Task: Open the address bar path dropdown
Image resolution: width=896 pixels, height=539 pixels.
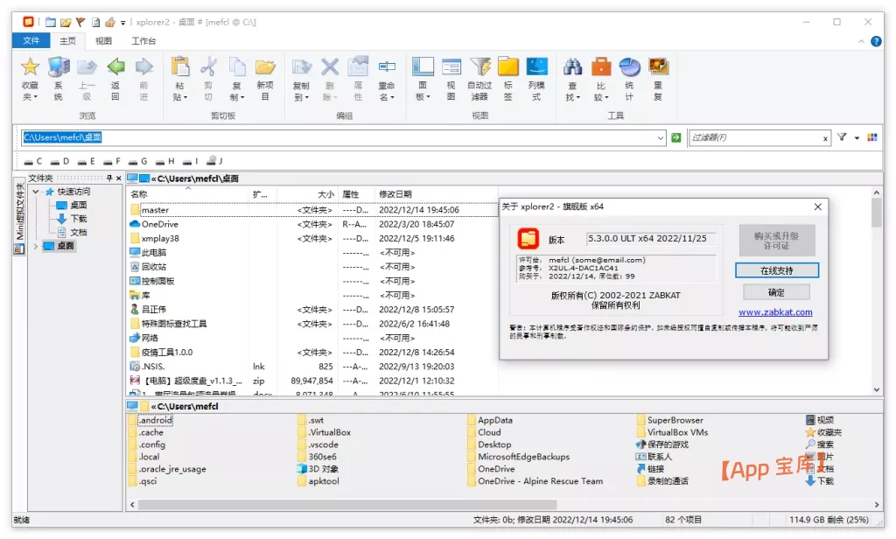Action: [661, 137]
